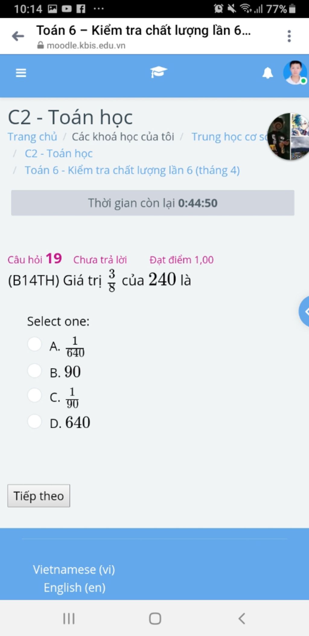The image size is (309, 636).
Task: Choose answer D, 640
Action: [34, 421]
